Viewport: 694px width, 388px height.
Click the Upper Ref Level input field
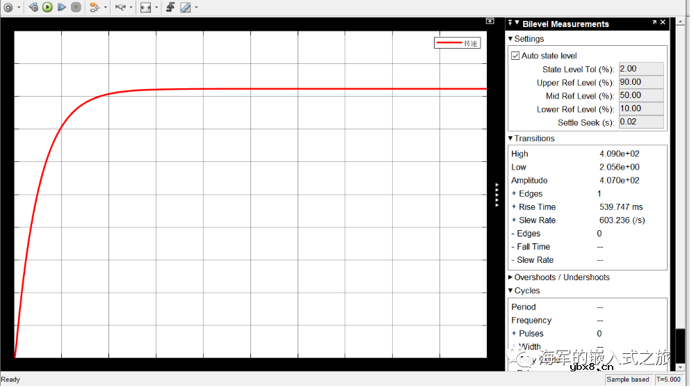[x=640, y=83]
